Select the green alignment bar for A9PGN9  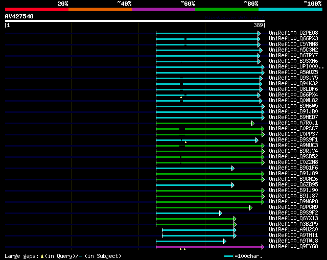click(x=202, y=207)
